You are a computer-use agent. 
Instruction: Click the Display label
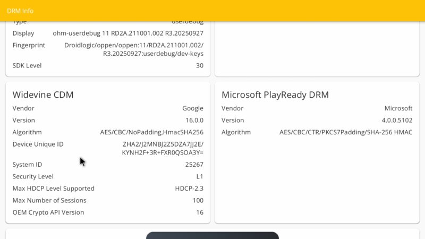23,33
